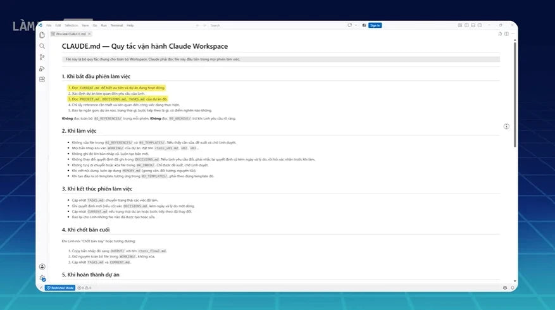Open the Copilot chat icon

click(350, 25)
